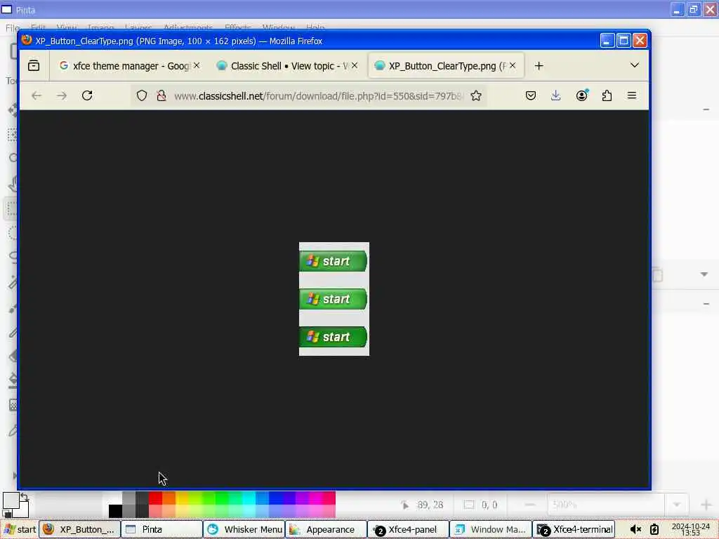The image size is (719, 539).
Task: Pick top-row cyan from the Pinta palette
Action: [x=249, y=498]
